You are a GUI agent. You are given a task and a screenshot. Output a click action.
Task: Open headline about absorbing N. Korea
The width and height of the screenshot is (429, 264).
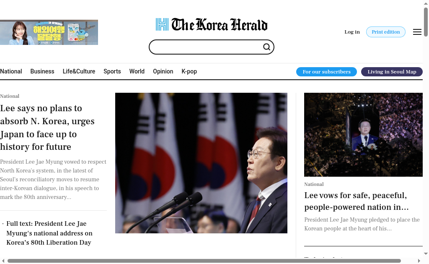tap(47, 128)
